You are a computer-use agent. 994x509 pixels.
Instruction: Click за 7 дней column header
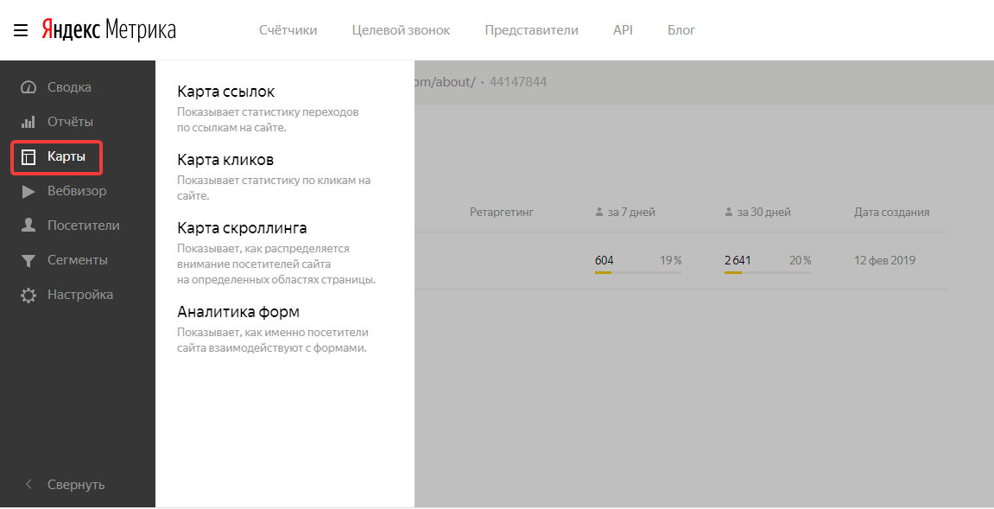point(631,212)
